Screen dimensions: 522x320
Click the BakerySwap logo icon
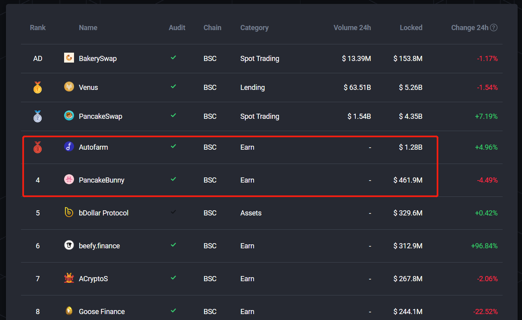pos(69,58)
